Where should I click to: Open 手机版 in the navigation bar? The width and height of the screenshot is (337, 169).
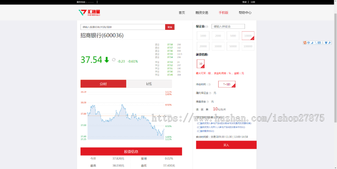[x=224, y=13]
